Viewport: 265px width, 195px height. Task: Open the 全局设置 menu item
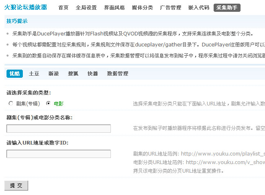pyautogui.click(x=86, y=8)
